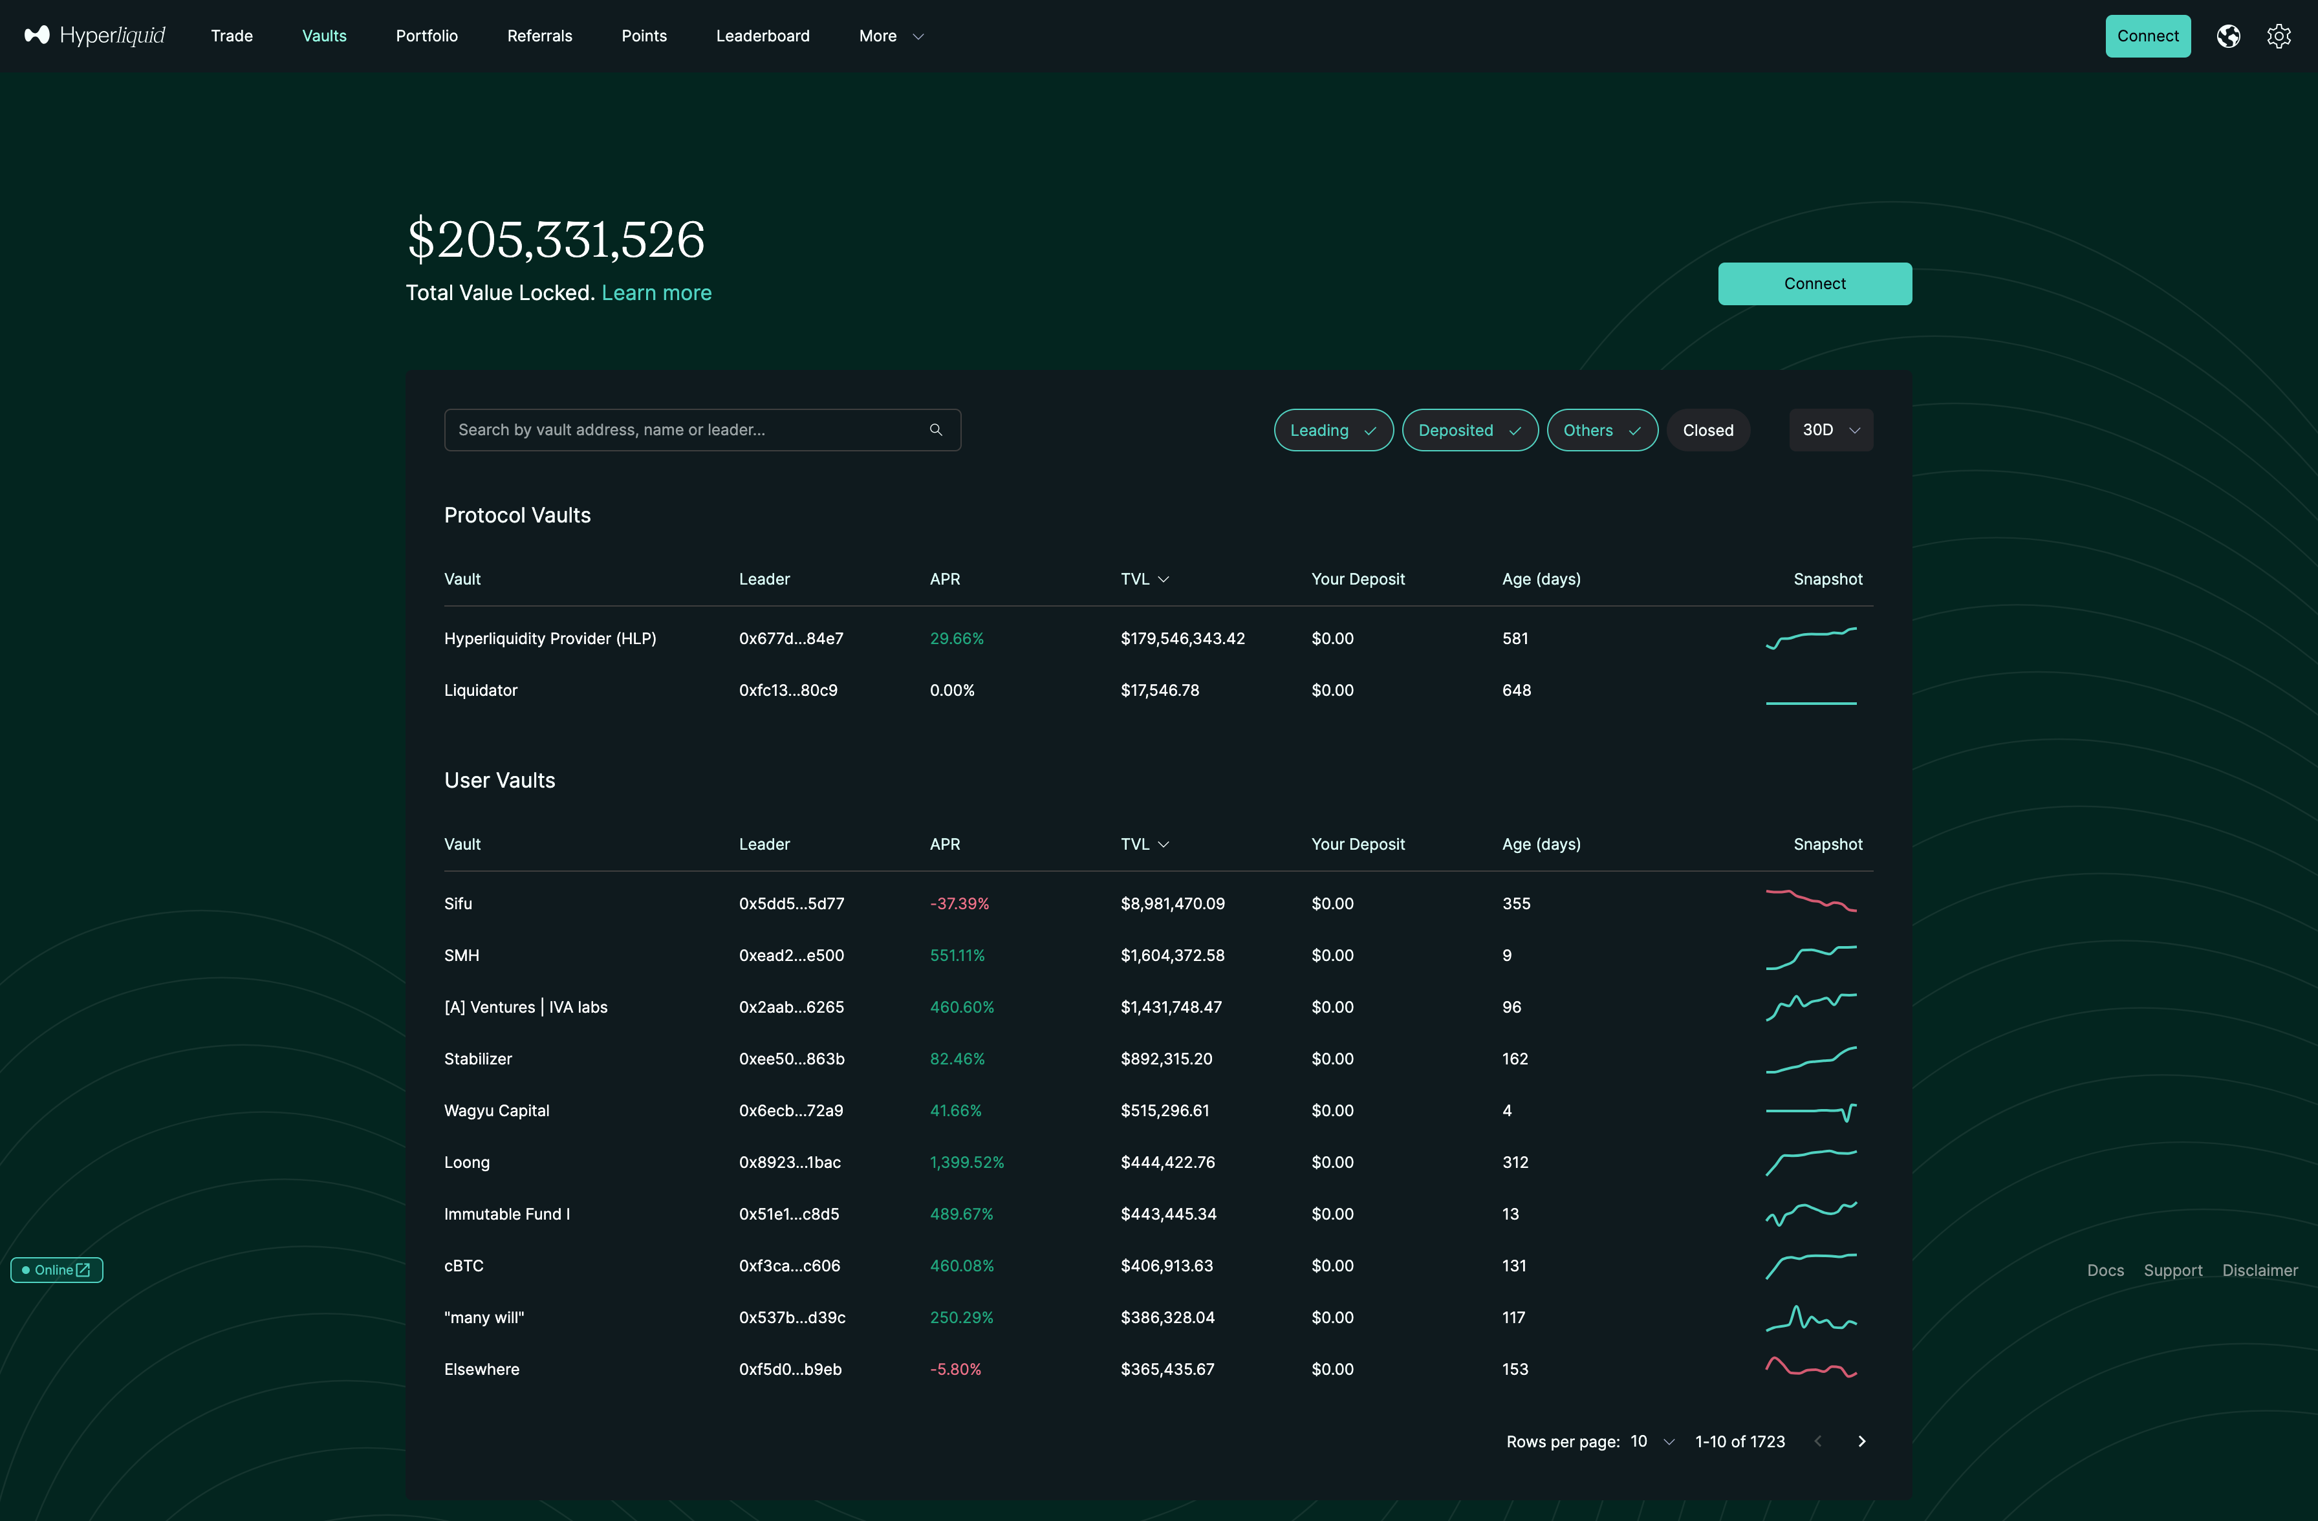Open the Leaderboard tab
Image resolution: width=2318 pixels, height=1521 pixels.
coord(763,36)
